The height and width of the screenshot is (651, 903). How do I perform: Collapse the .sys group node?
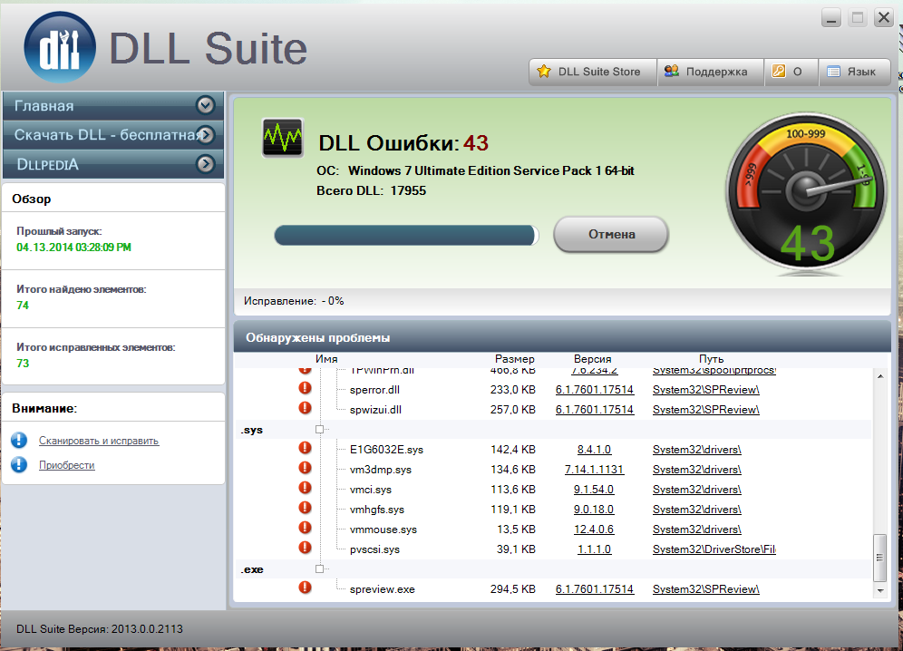click(320, 430)
